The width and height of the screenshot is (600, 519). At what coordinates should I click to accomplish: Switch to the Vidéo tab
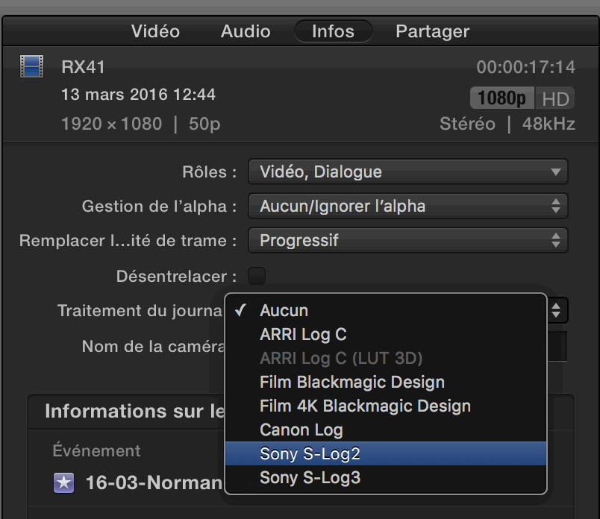pos(155,31)
